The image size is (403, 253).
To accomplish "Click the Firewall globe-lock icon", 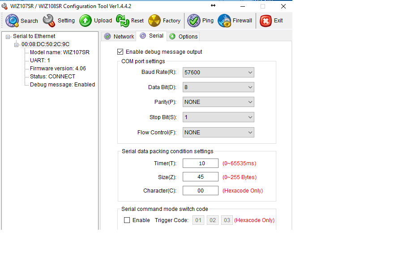I will point(224,21).
